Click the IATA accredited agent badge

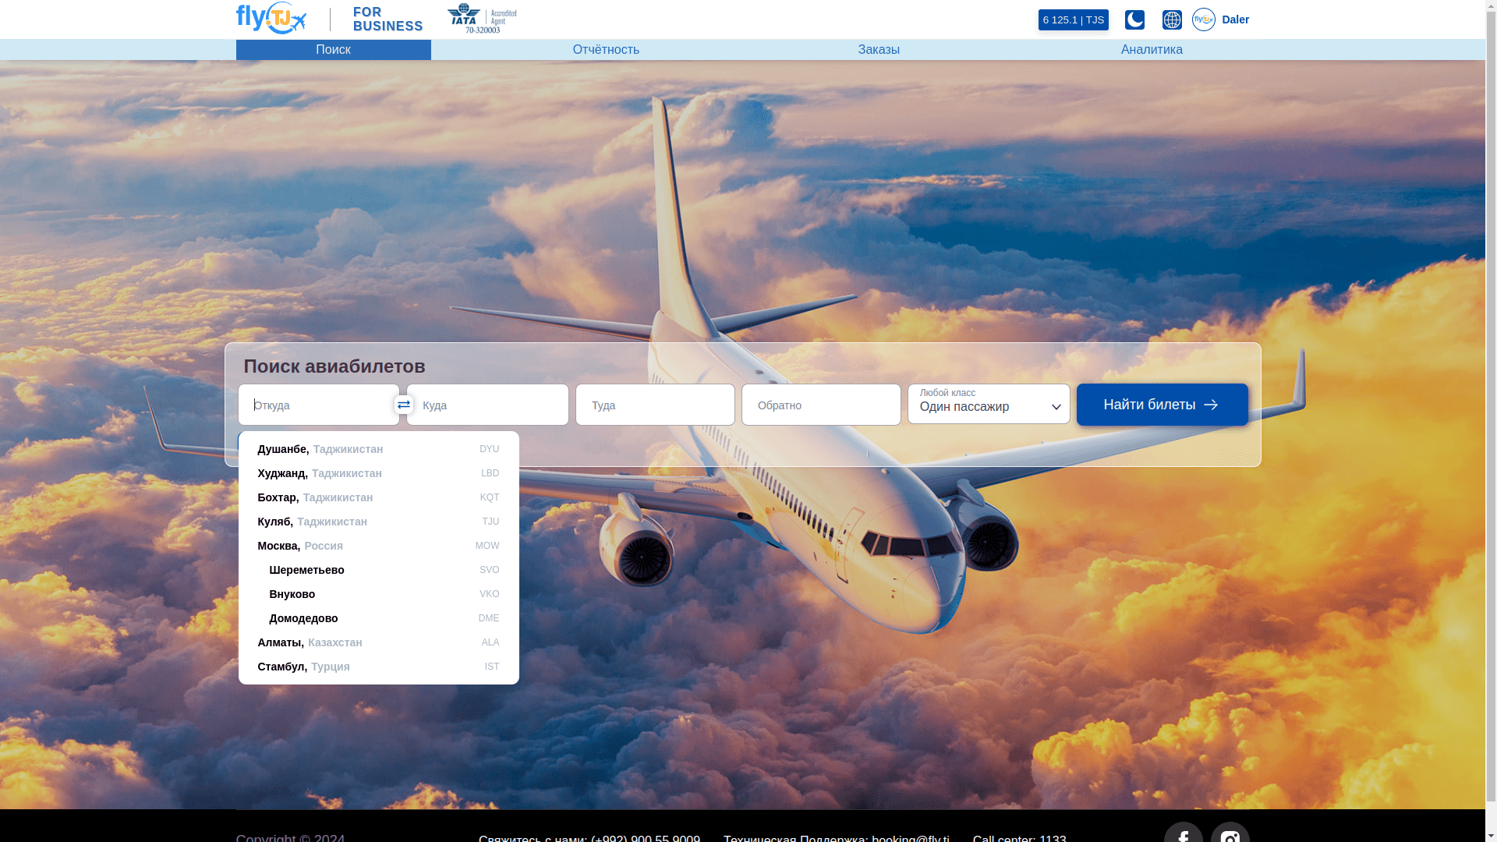coord(482,19)
